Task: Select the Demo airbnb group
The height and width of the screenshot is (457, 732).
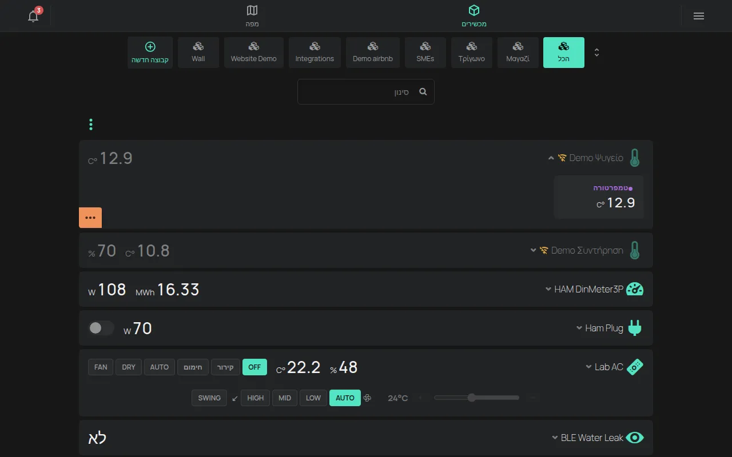Action: tap(373, 53)
